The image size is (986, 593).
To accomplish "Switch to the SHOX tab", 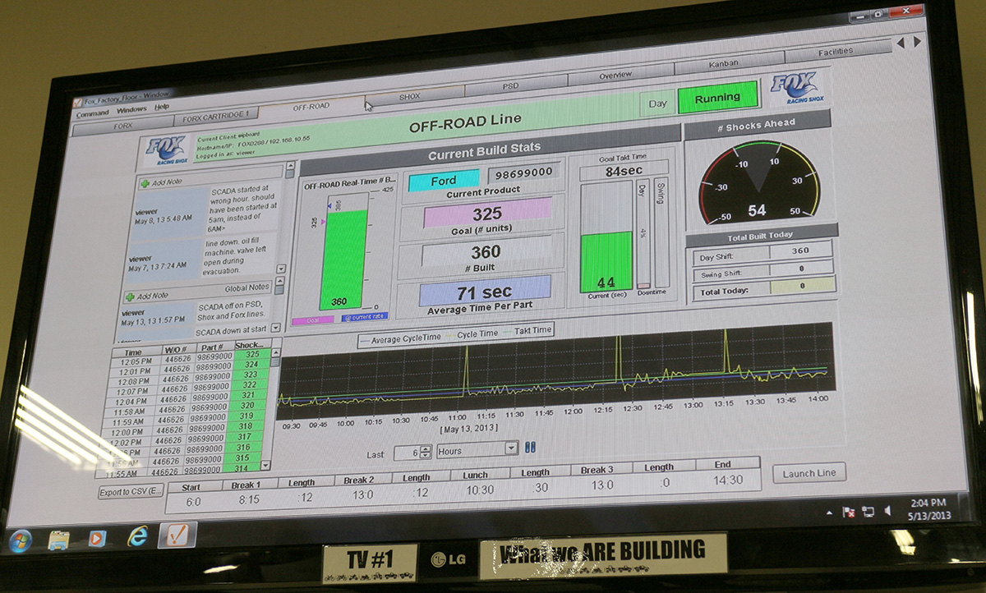I will pyautogui.click(x=409, y=97).
